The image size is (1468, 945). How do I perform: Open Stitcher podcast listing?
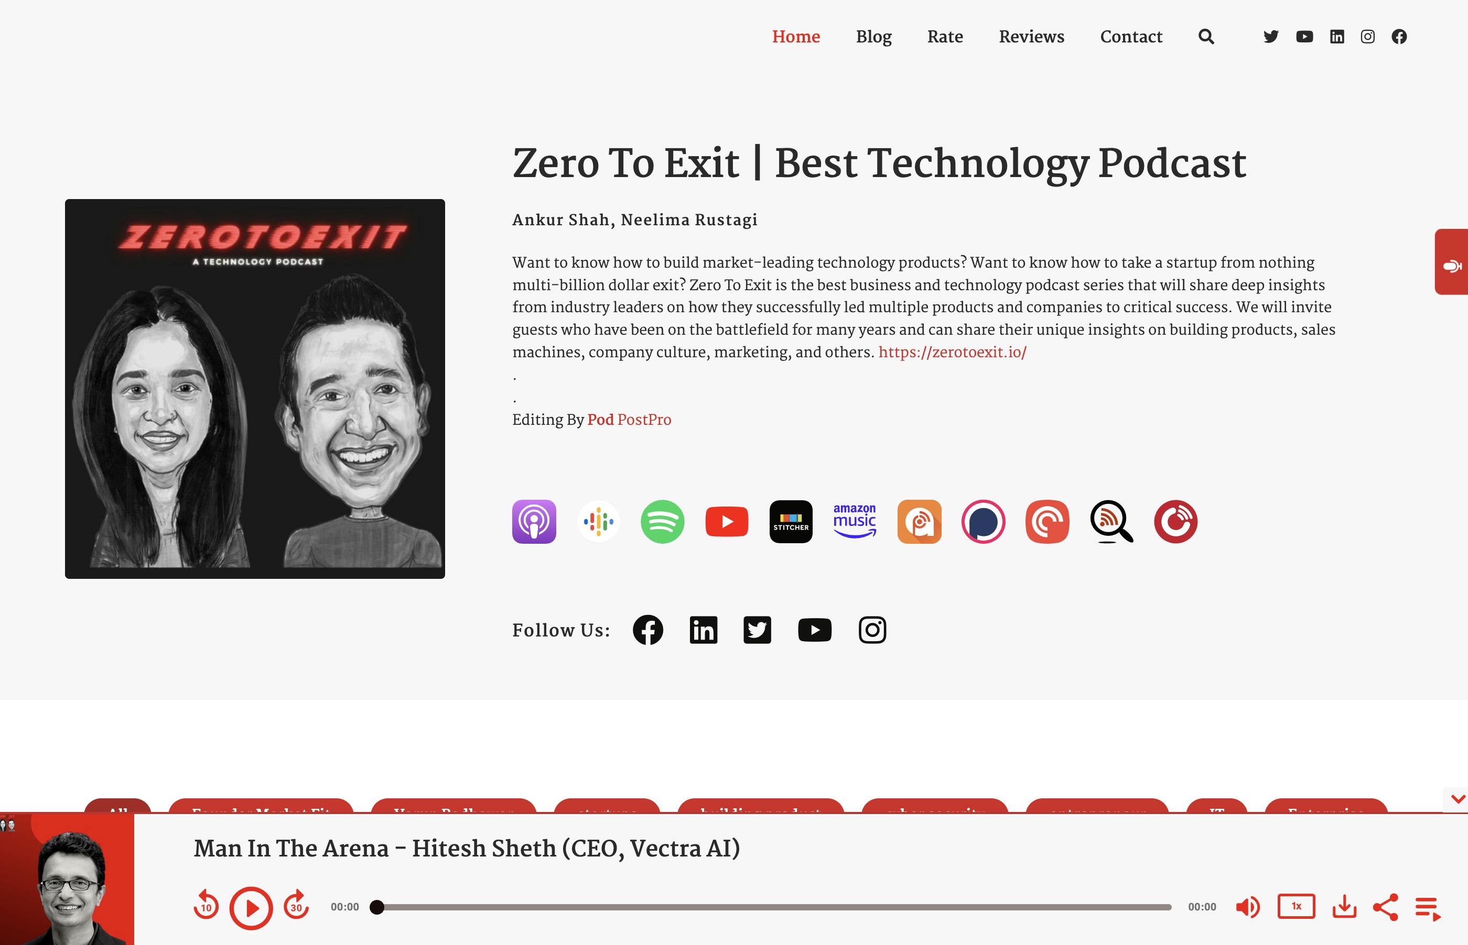791,521
